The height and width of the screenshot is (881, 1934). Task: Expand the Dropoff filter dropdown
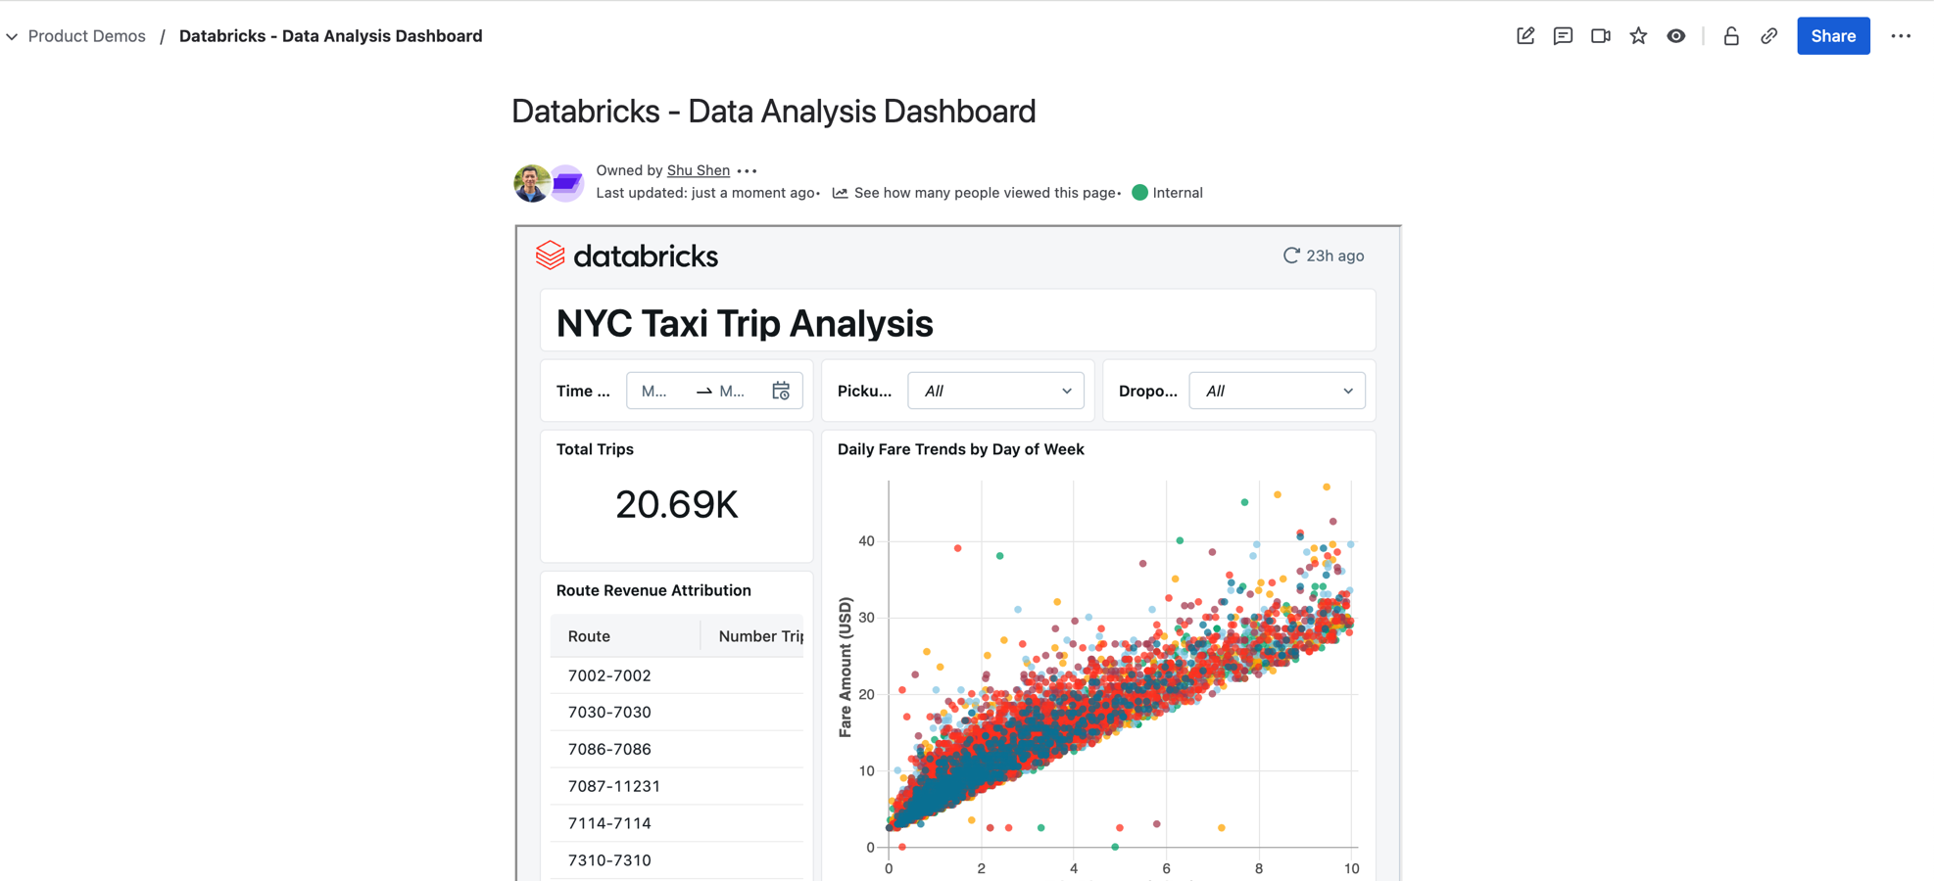(1277, 391)
